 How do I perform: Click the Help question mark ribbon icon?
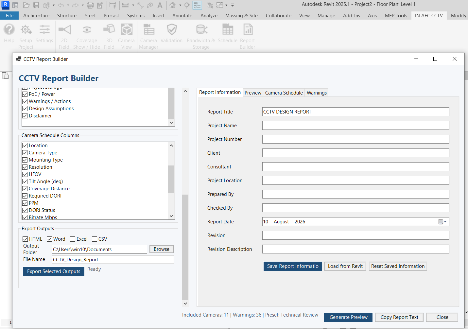tap(9, 30)
